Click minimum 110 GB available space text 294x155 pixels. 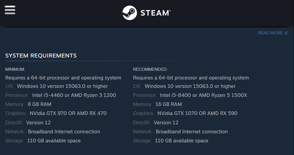(54, 141)
